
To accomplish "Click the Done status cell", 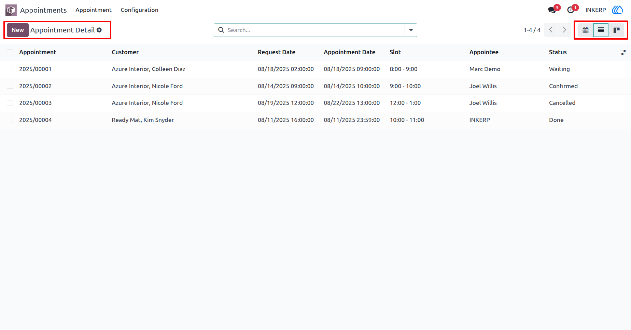I will [556, 120].
